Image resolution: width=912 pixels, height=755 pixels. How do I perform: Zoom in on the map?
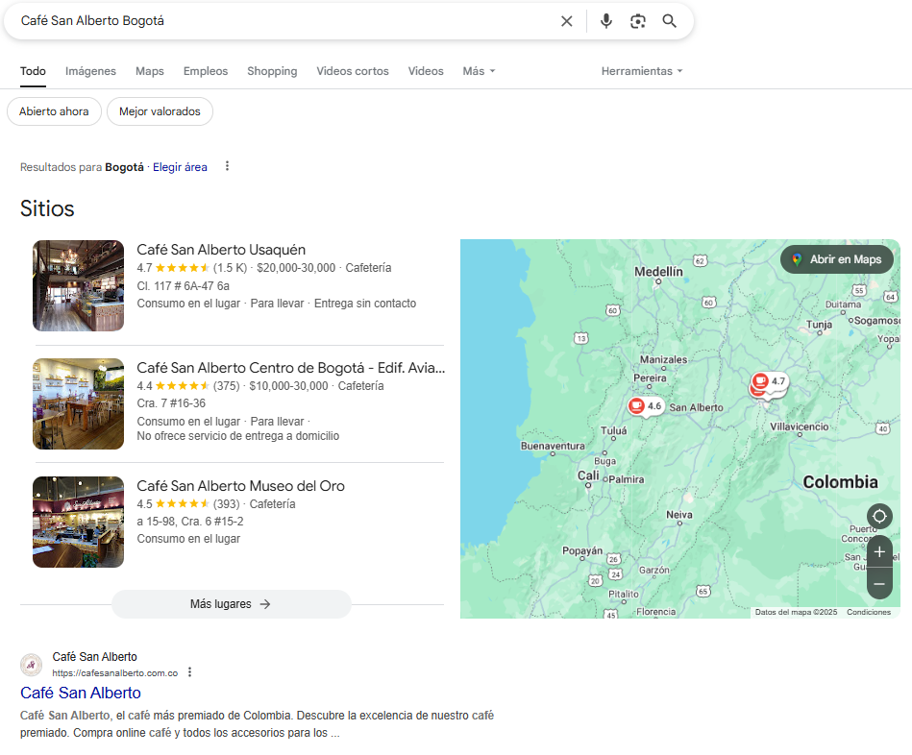point(879,552)
